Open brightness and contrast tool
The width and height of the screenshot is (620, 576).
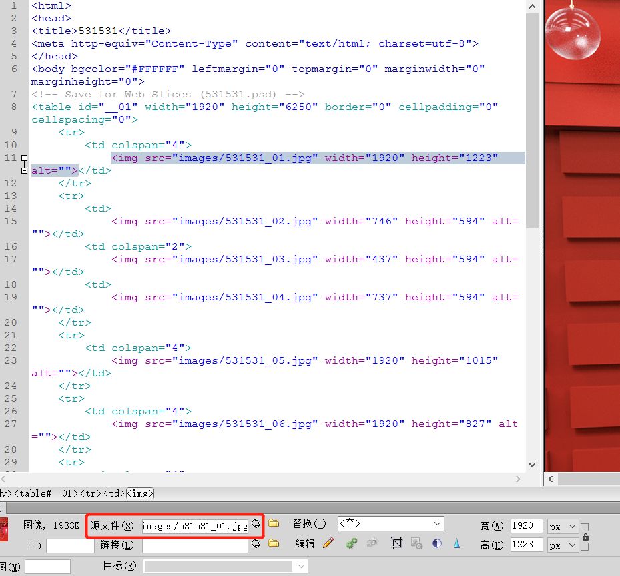pyautogui.click(x=437, y=543)
